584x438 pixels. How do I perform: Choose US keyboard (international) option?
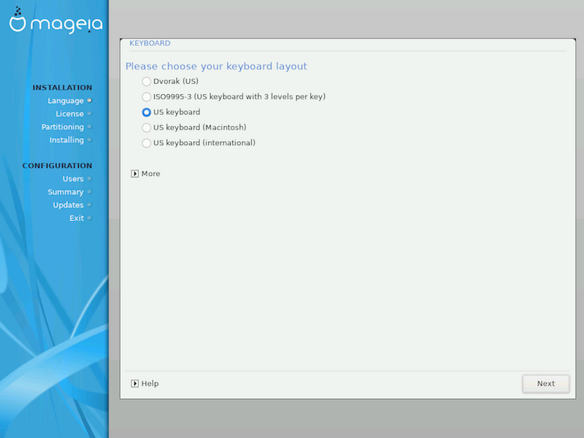click(147, 143)
